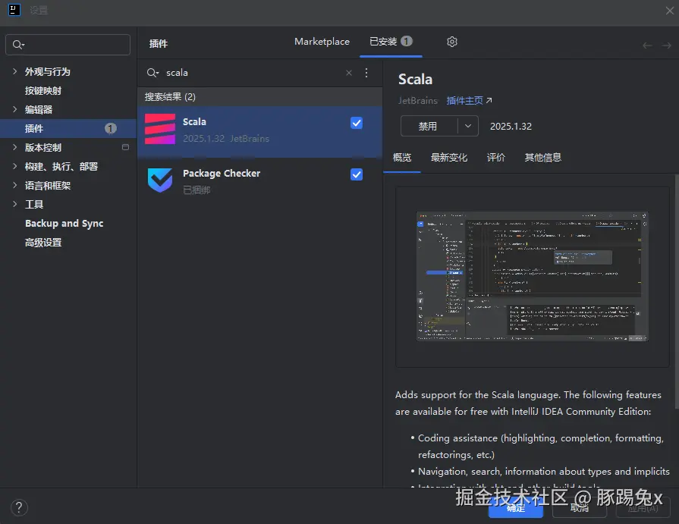Click the project-level icon beside 版本控制
Screen dimensions: 679x524
click(126, 147)
